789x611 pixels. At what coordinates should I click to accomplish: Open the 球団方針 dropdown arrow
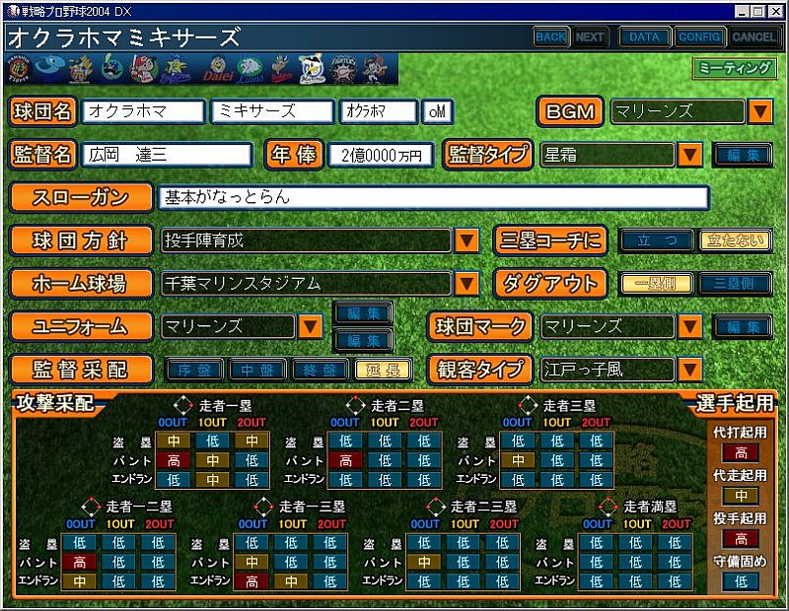pyautogui.click(x=466, y=240)
